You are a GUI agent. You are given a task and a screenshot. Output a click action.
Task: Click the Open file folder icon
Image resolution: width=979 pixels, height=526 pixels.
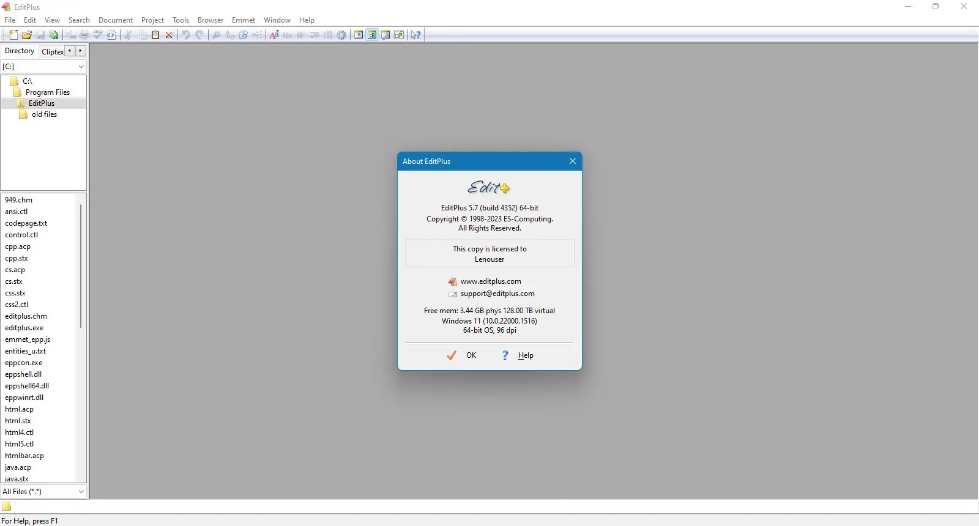(x=27, y=35)
